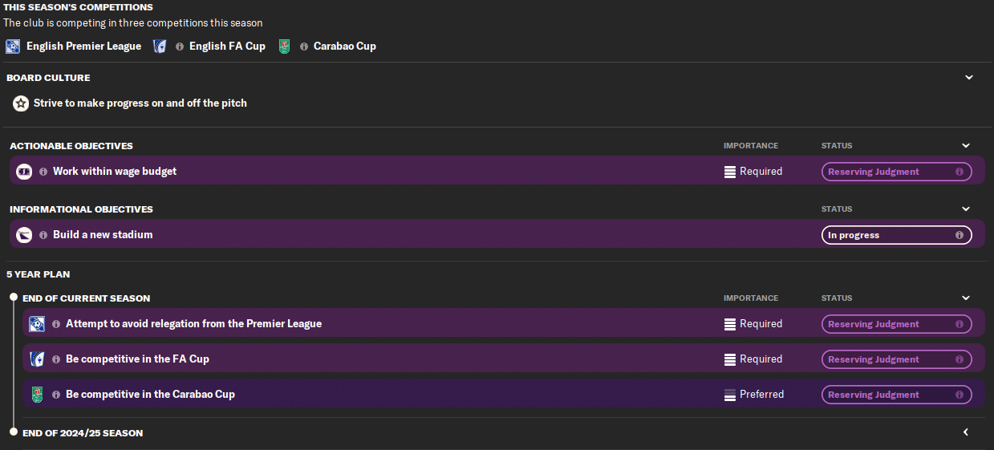Click info icon in the In progress status

tap(960, 235)
